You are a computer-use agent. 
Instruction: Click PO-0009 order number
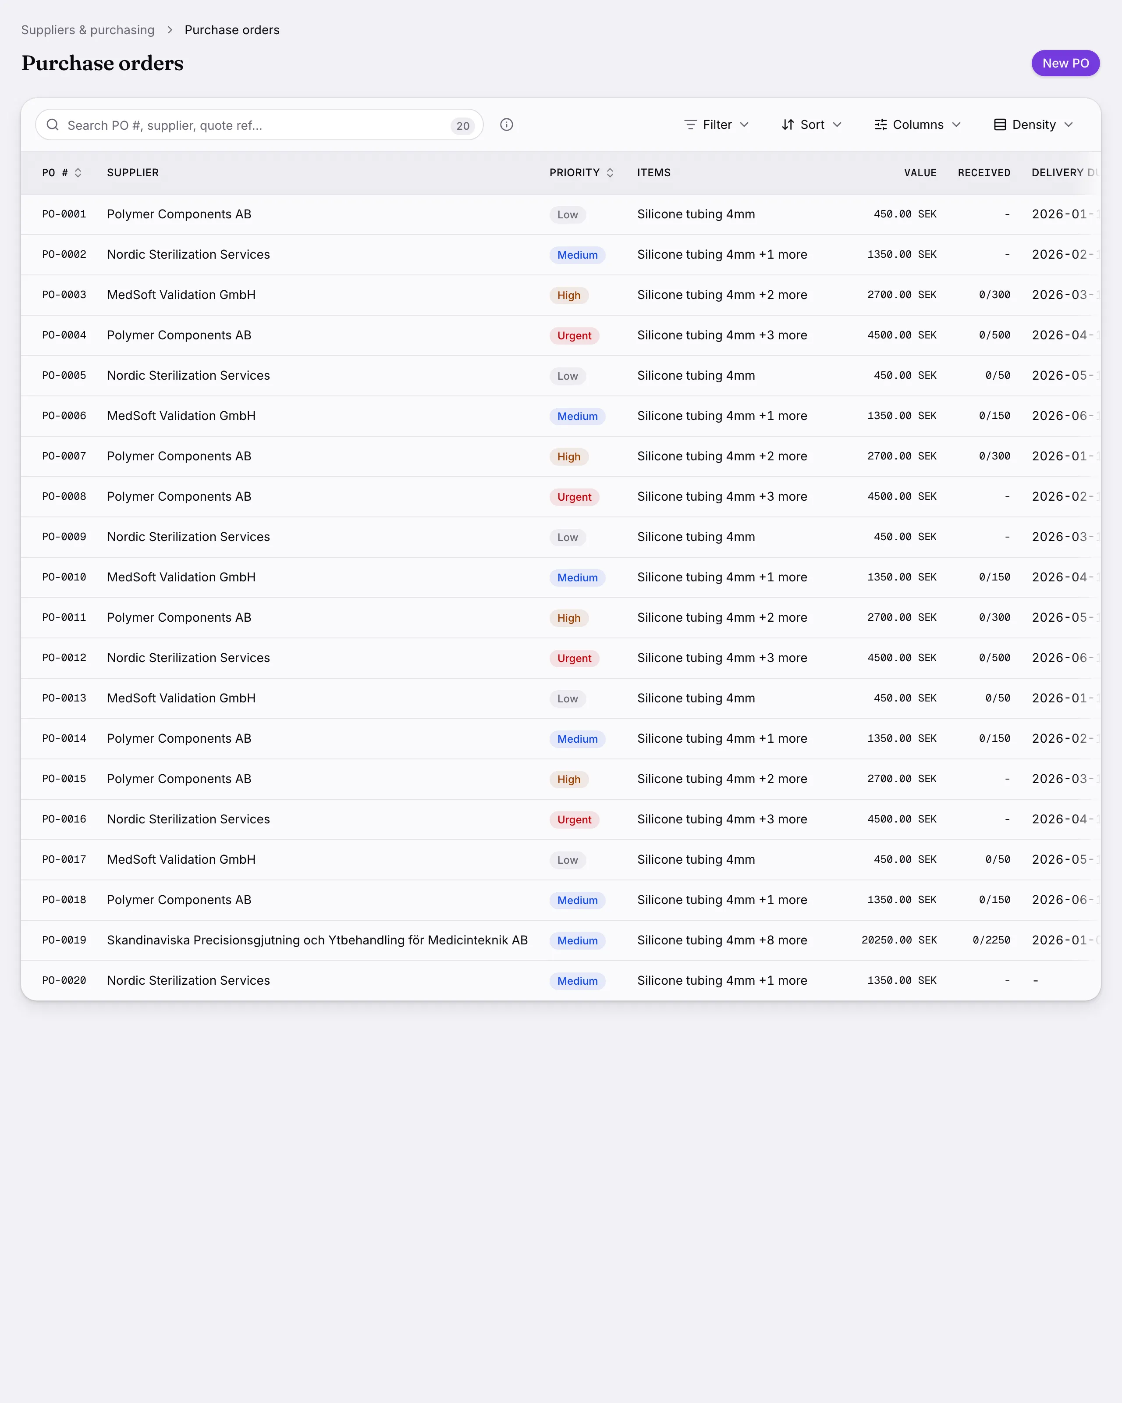(64, 537)
